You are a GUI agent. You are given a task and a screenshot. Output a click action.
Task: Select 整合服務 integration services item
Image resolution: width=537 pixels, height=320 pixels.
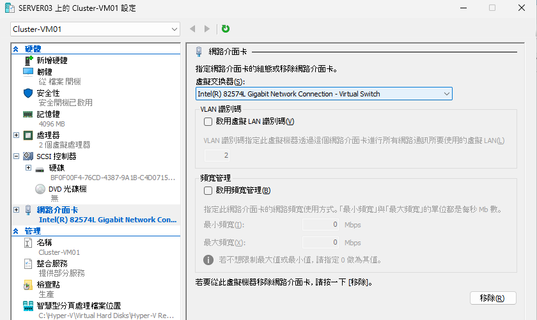pyautogui.click(x=51, y=263)
